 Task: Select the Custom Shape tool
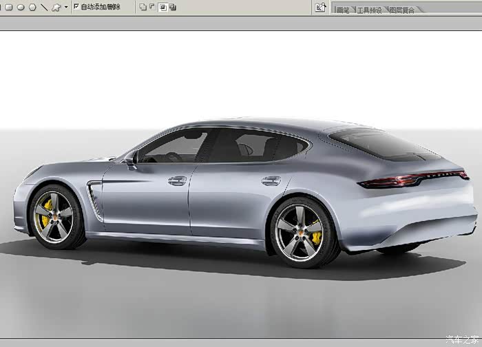pyautogui.click(x=56, y=8)
